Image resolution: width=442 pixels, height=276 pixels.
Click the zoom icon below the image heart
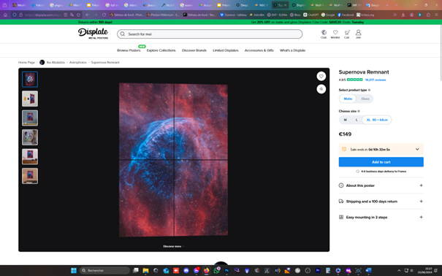[x=321, y=89]
